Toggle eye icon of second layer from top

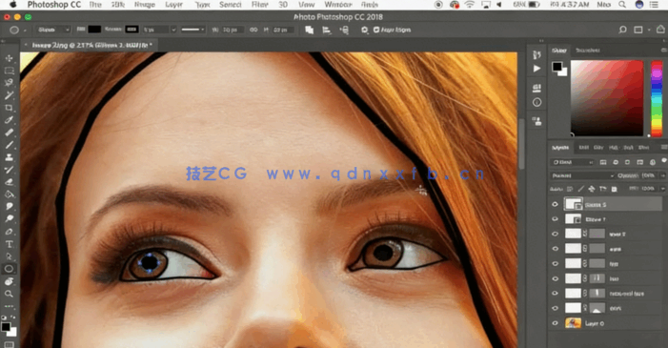coord(555,219)
